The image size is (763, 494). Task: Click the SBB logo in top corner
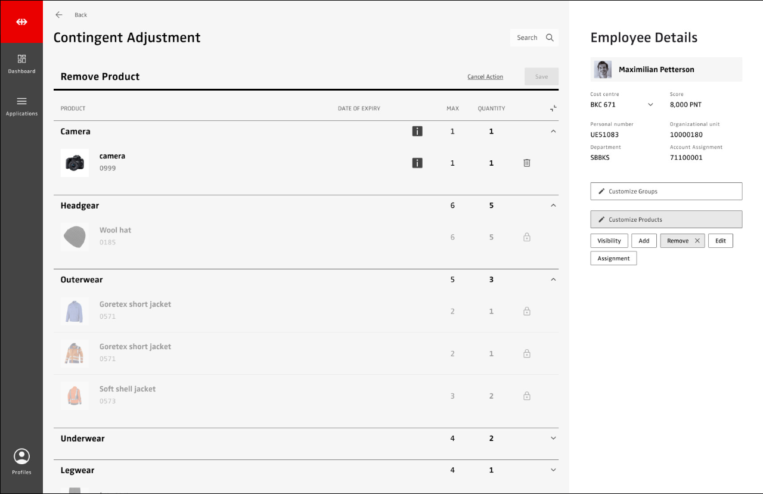pyautogui.click(x=21, y=21)
